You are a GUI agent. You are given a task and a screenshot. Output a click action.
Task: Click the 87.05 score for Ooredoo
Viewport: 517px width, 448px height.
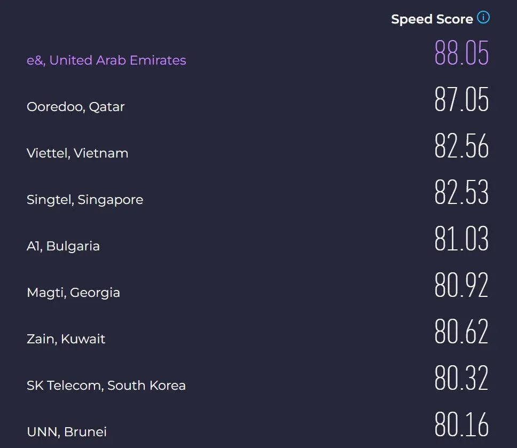pyautogui.click(x=461, y=99)
